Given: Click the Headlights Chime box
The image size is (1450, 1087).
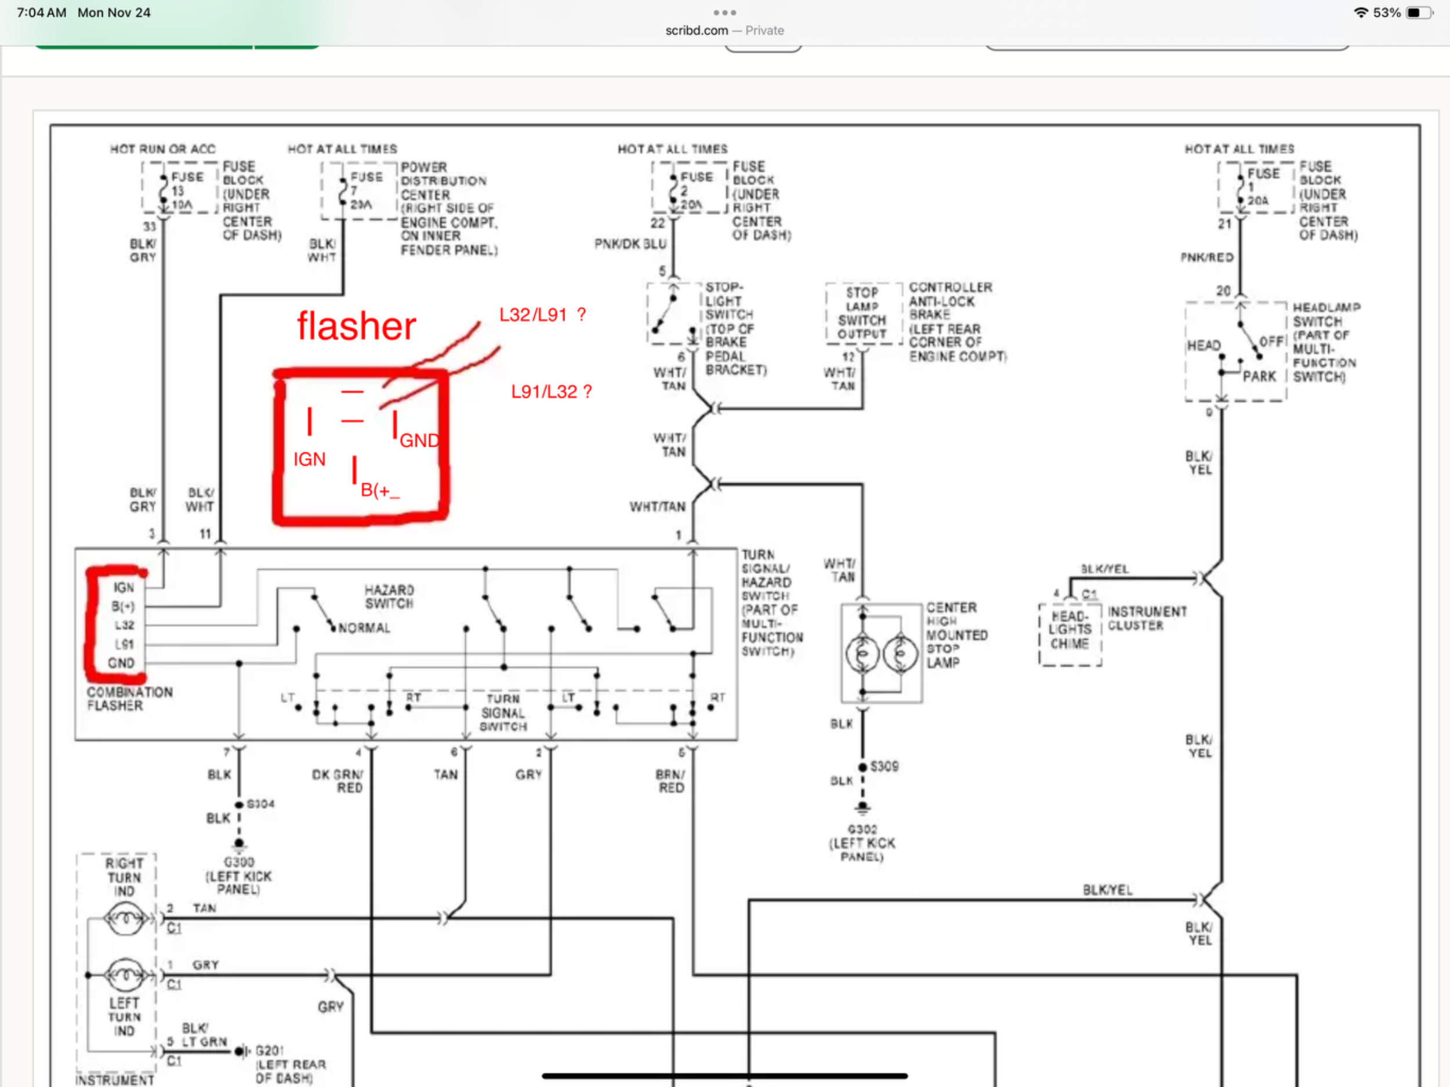Looking at the screenshot, I should click(x=1070, y=631).
